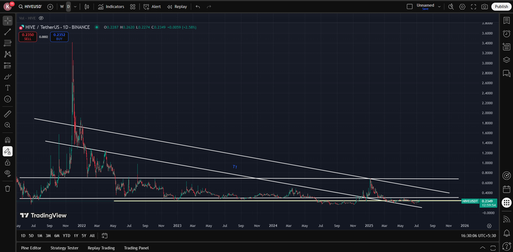Hide the Vol HIVE indicator eye
513x252 pixels.
[x=41, y=19]
